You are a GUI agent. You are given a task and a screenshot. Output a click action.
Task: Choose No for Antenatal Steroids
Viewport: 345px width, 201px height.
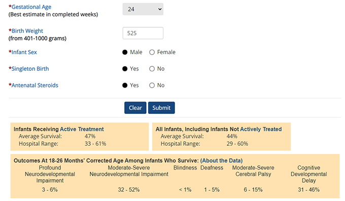[152, 85]
